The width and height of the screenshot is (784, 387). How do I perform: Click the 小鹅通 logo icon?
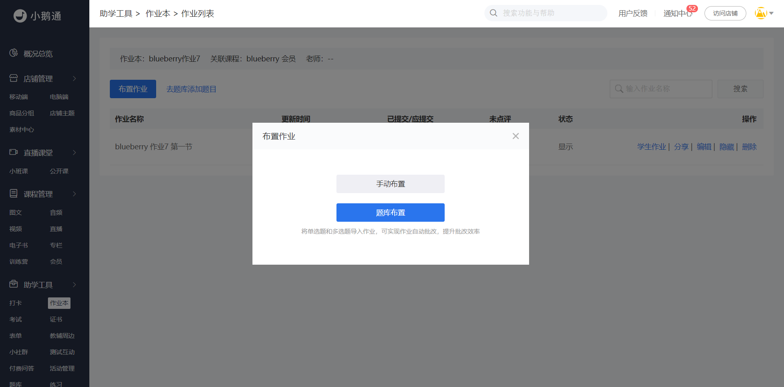click(x=20, y=16)
